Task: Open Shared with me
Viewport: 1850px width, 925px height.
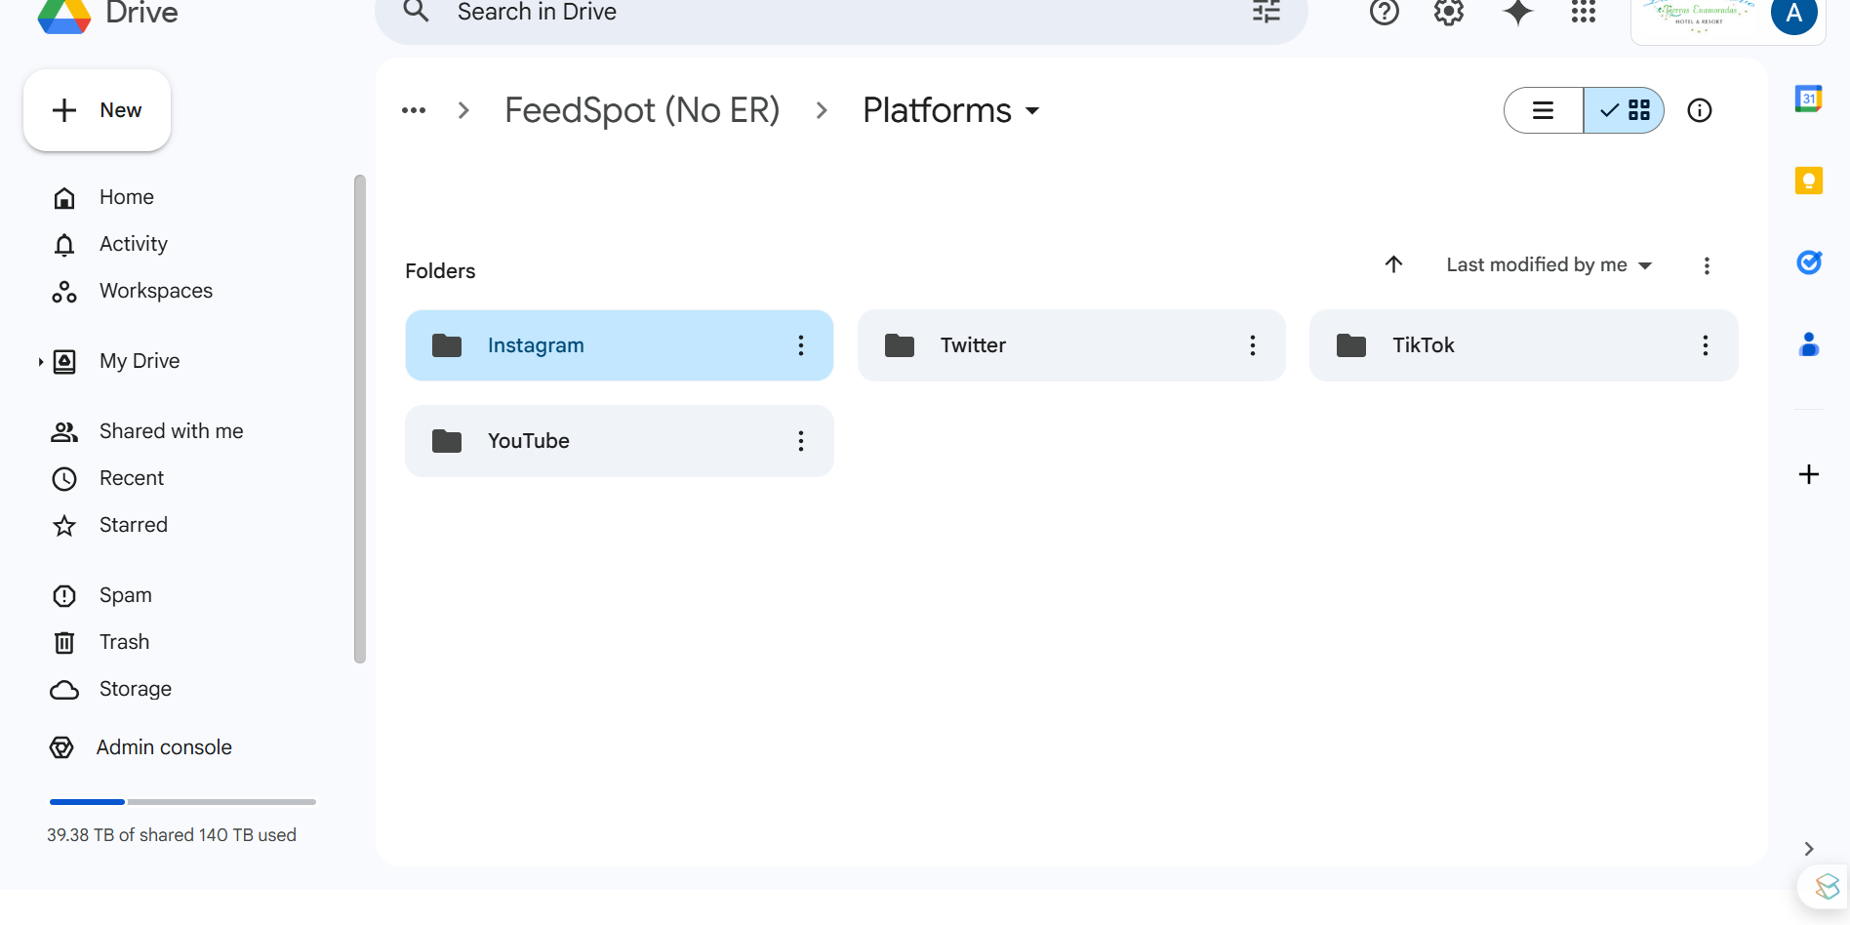Action: pos(171,431)
